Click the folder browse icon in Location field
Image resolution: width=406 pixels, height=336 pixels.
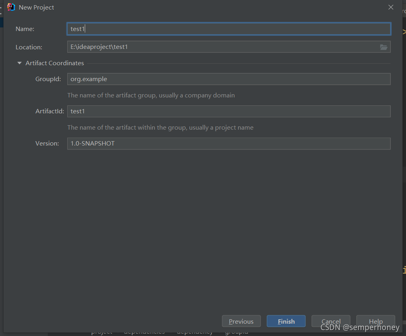pyautogui.click(x=383, y=47)
